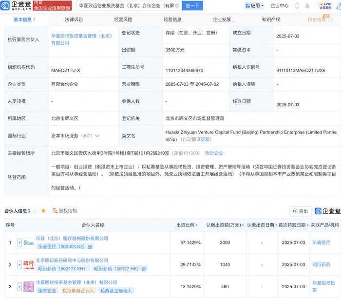Click the 执行事务合伙人 tag in row 3
Image resolution: width=341 pixels, height=298 pixels.
[78, 291]
